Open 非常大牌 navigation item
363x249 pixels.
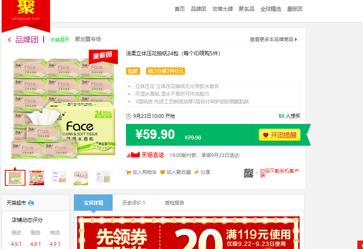[x=222, y=9]
